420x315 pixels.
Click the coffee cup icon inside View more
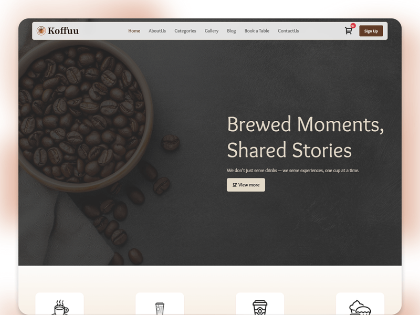point(234,185)
